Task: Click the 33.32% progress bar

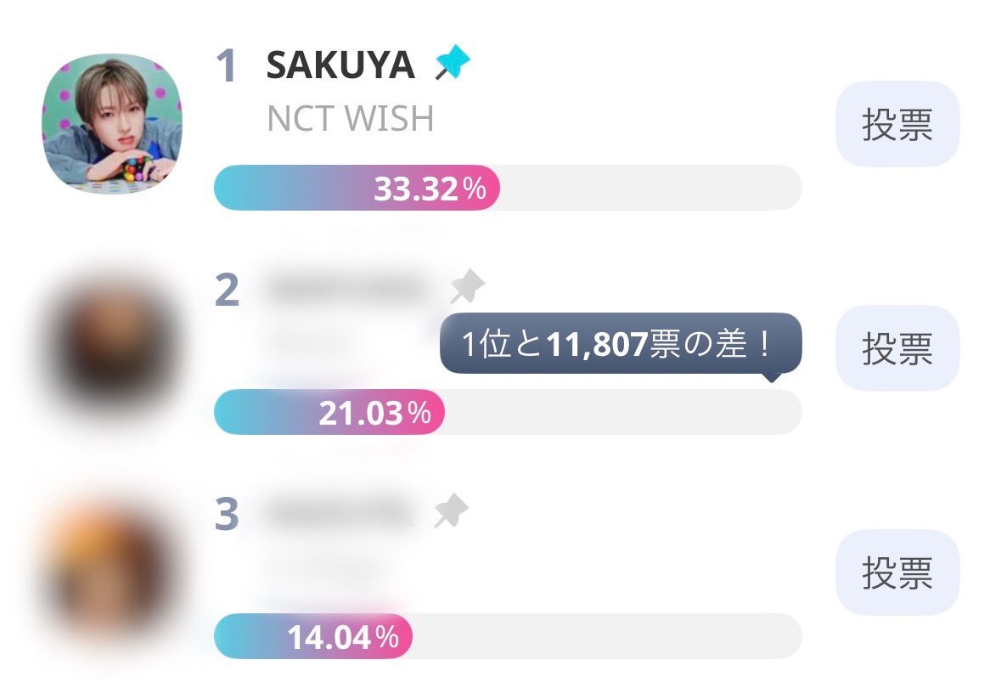Action: [508, 188]
